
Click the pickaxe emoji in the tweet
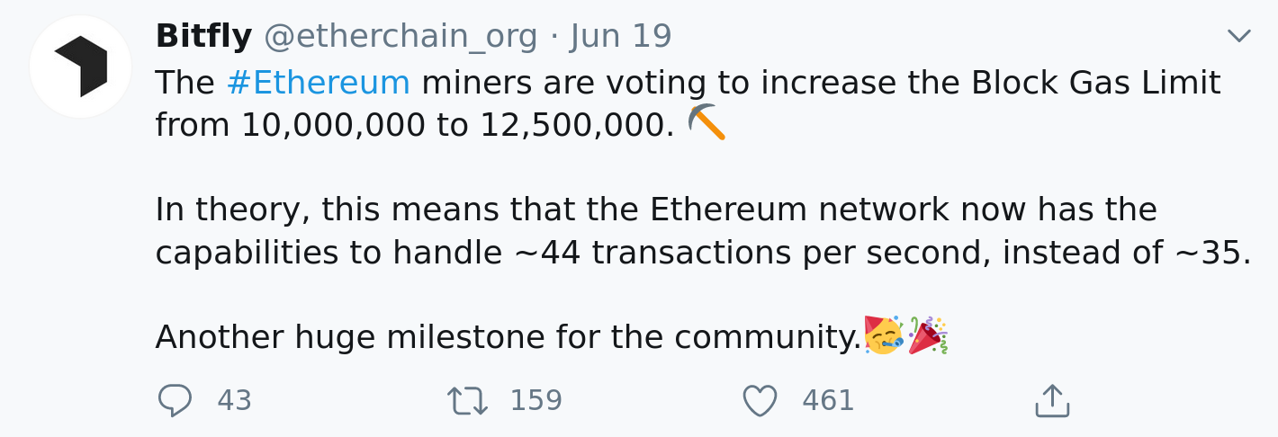[x=706, y=122]
